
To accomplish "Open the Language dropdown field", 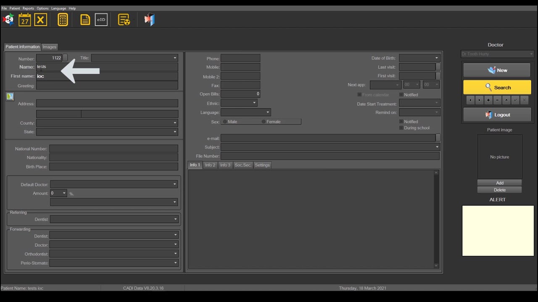I will pyautogui.click(x=245, y=112).
